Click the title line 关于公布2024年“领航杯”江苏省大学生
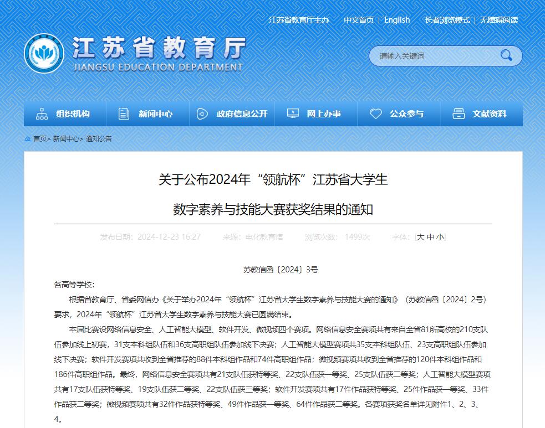545x428 pixels. coord(273,180)
